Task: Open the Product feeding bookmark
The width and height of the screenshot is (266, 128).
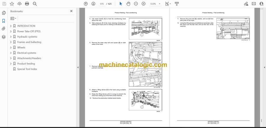Action: click(x=26, y=64)
